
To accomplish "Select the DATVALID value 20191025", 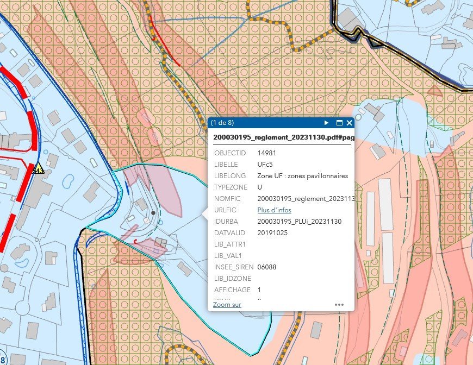I will click(x=272, y=233).
